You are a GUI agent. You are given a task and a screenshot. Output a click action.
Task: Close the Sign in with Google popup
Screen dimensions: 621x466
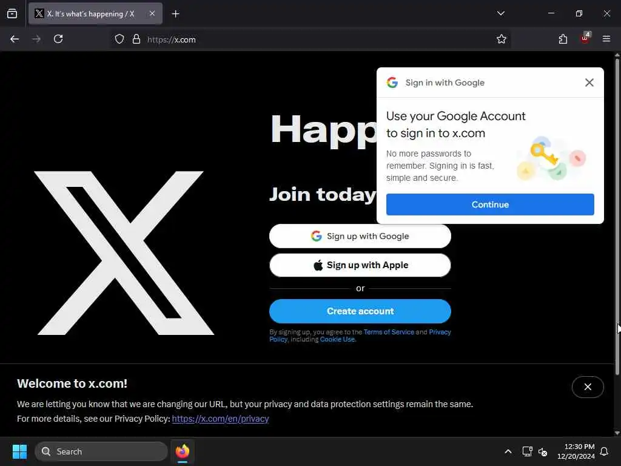coord(589,83)
